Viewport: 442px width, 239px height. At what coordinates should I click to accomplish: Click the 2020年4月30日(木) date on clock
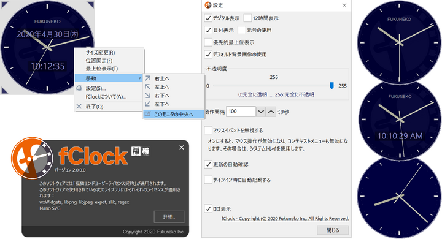pos(48,34)
